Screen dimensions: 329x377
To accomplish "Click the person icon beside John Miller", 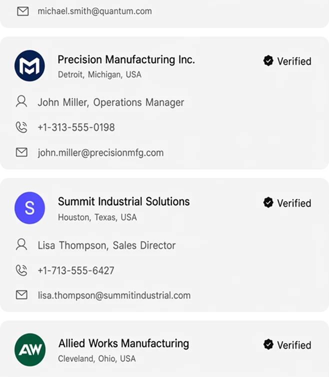I will (21, 101).
